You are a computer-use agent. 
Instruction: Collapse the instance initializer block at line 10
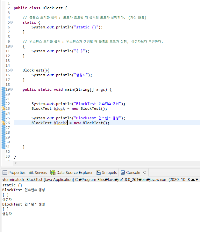coord(11,46)
